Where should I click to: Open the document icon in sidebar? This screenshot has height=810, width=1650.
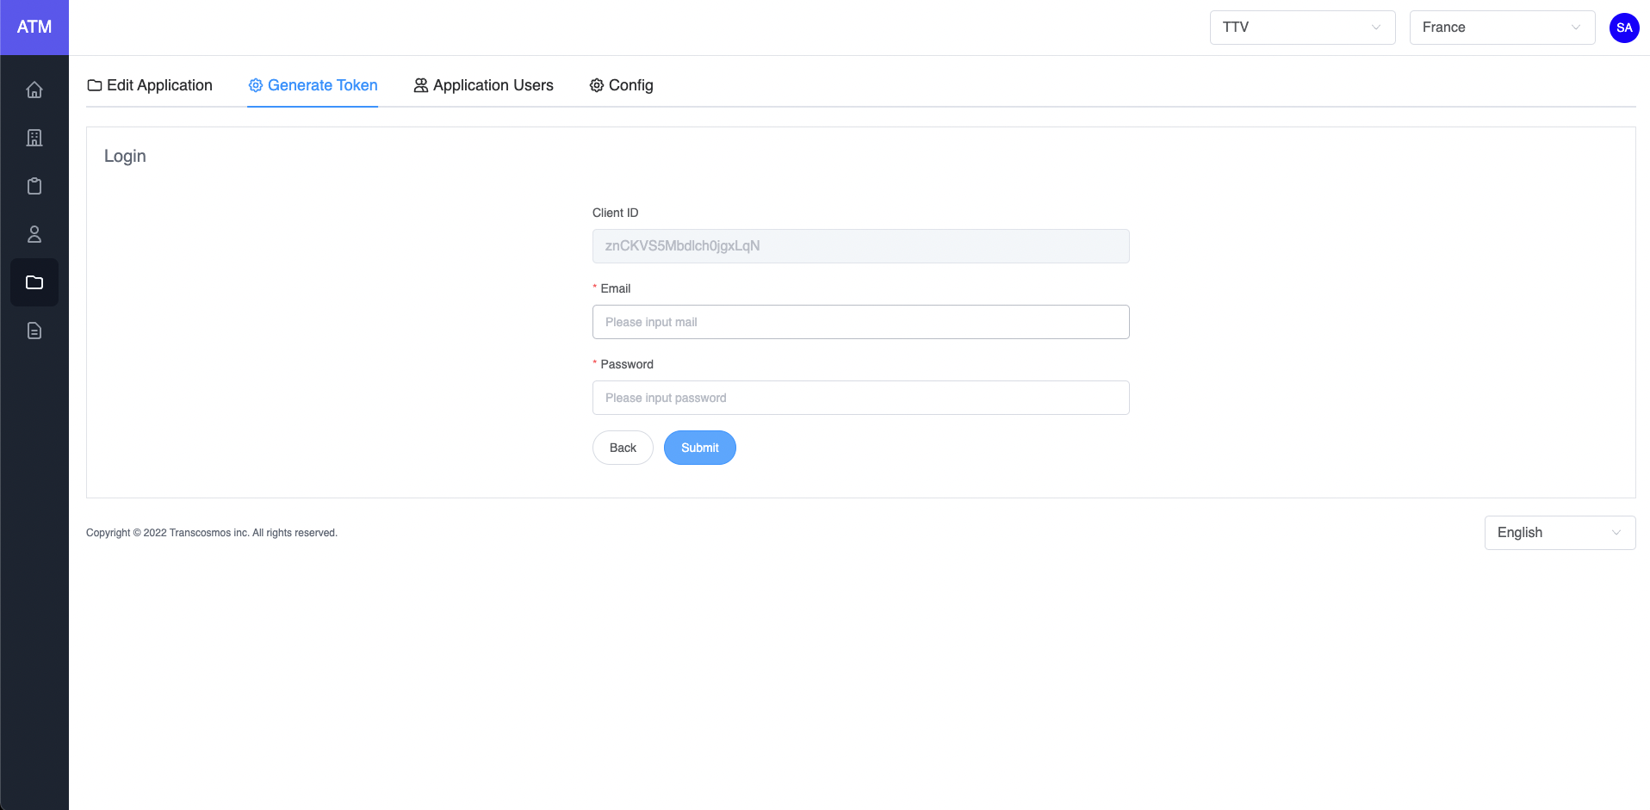(x=34, y=331)
